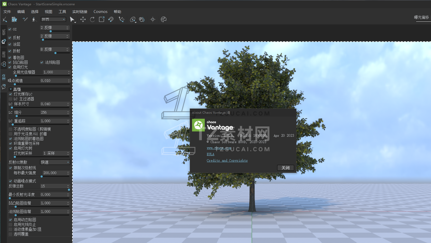Click the 折射 反弹 spinner arrows
The width and height of the screenshot is (431, 243).
tap(67, 49)
